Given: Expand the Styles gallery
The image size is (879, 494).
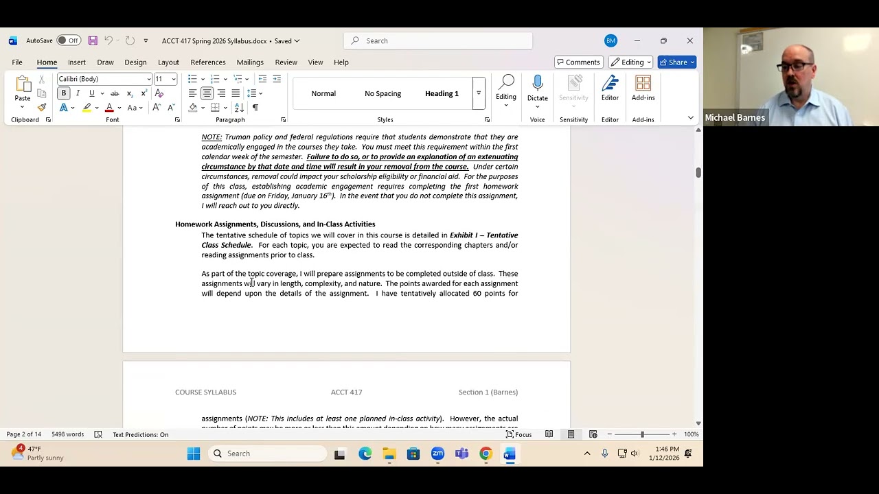Looking at the screenshot, I should click(x=479, y=93).
